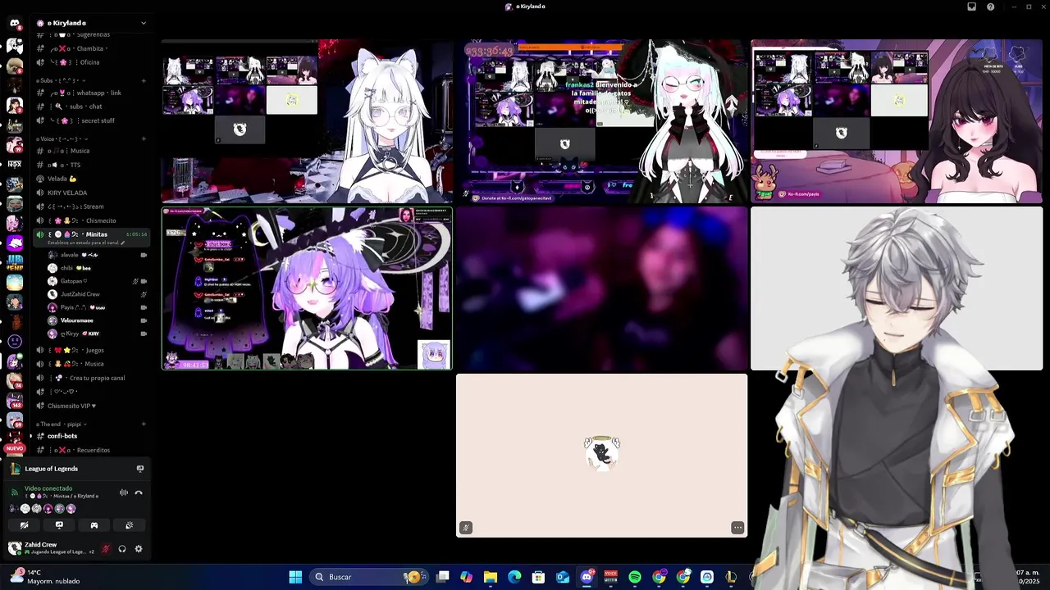Open the whatsapp link channel

pos(90,93)
